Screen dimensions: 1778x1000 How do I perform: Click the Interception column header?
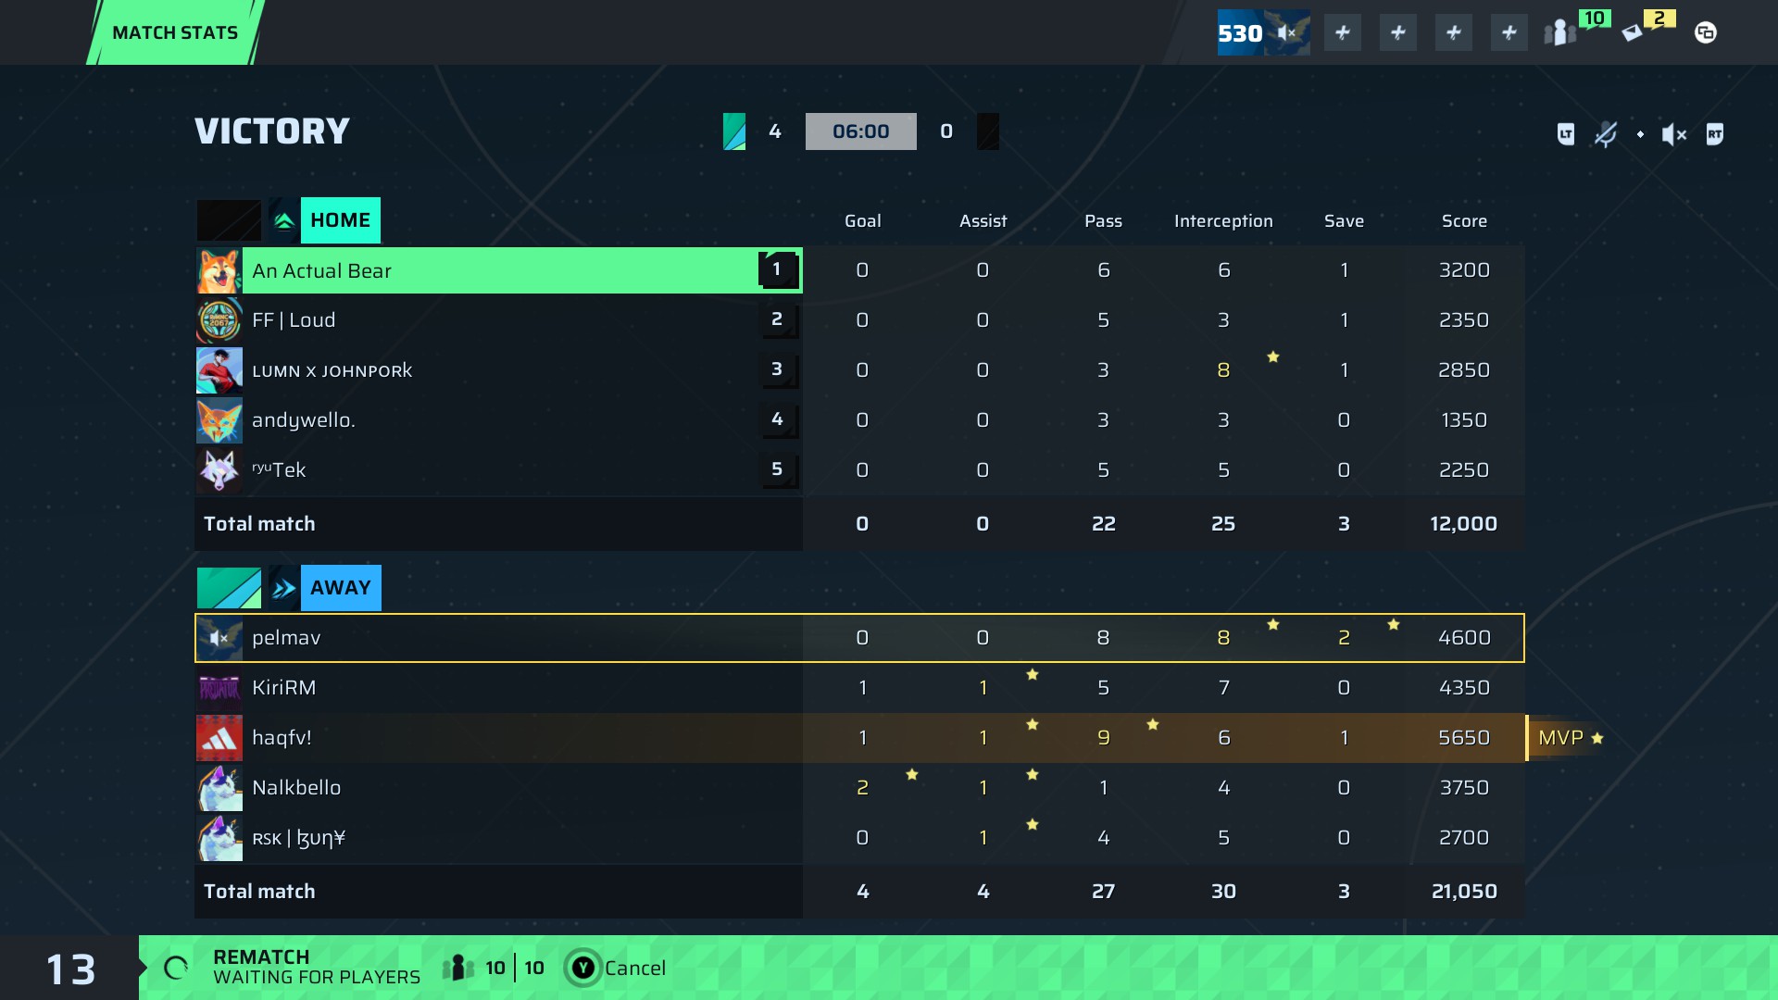pos(1223,221)
